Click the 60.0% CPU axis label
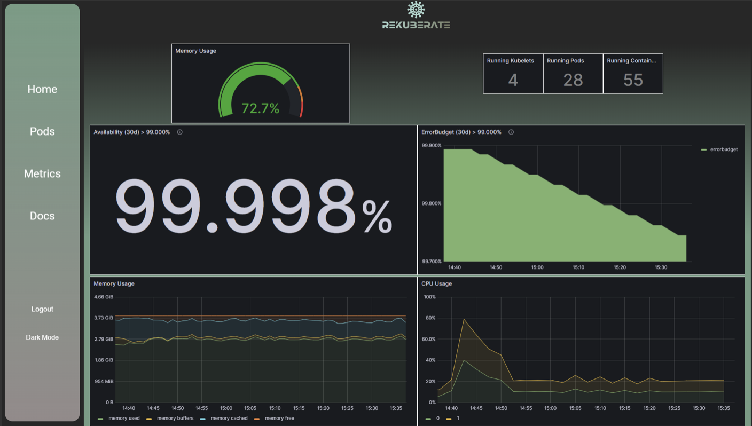752x426 pixels. coord(429,339)
